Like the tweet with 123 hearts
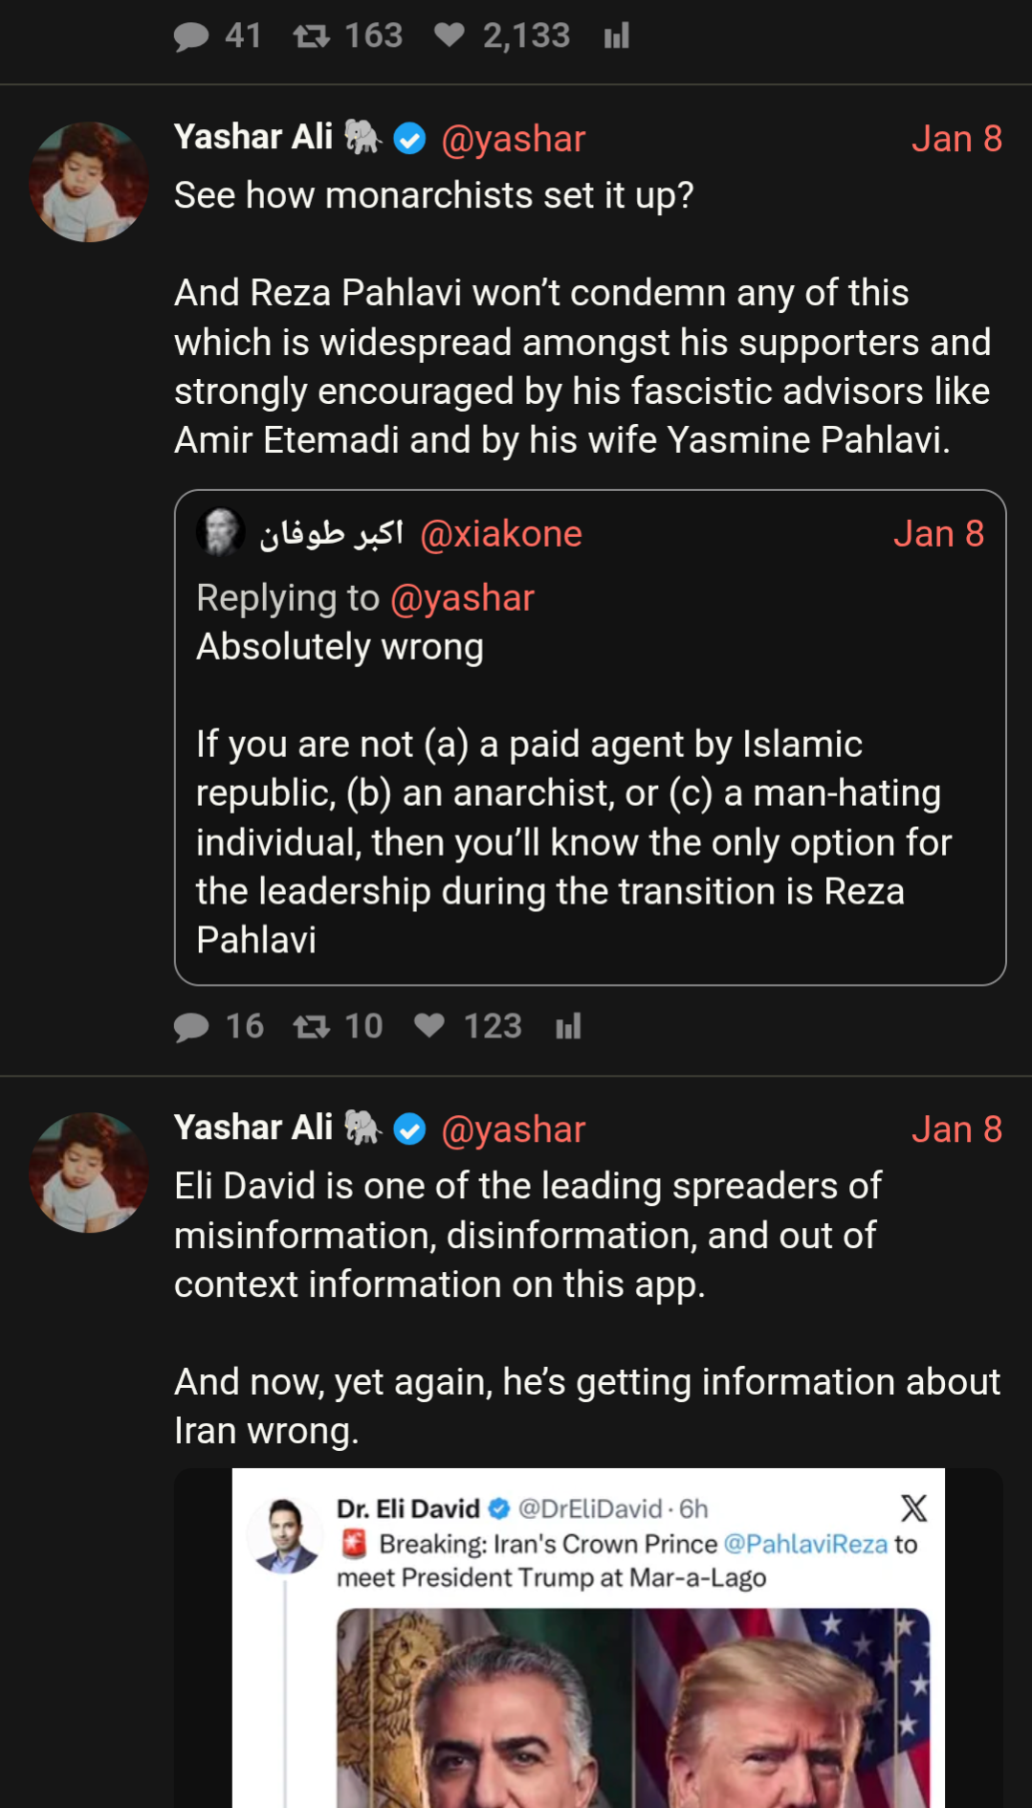1032x1808 pixels. tap(429, 1026)
